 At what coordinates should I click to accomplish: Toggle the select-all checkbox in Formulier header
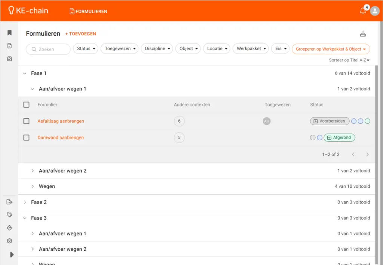tap(27, 105)
